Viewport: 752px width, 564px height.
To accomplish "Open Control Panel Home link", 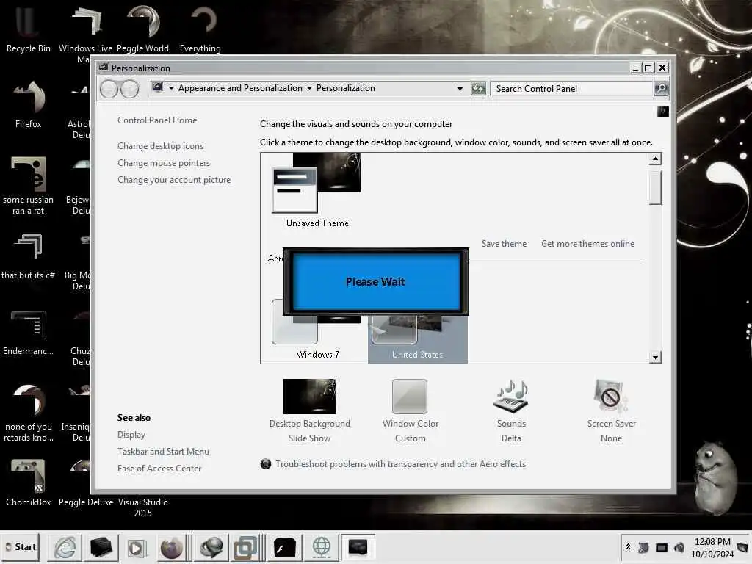I will [157, 120].
